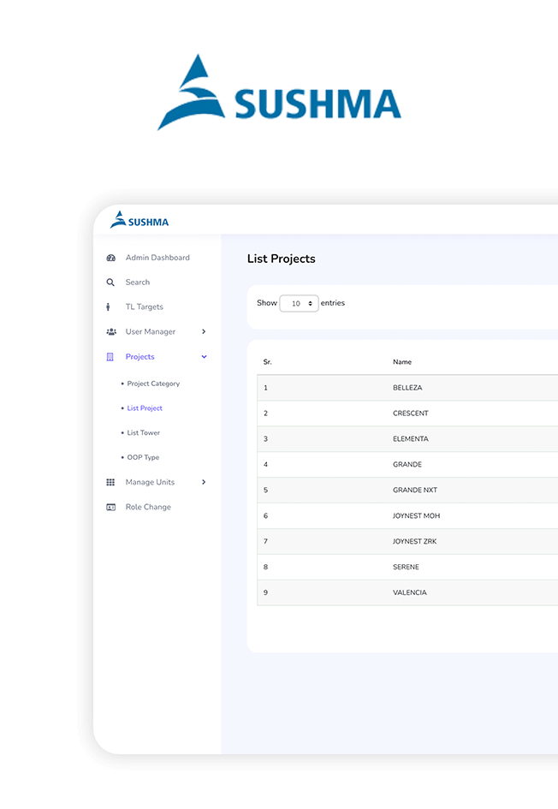The width and height of the screenshot is (558, 809).
Task: Open the show entries count dropdown
Action: click(299, 304)
